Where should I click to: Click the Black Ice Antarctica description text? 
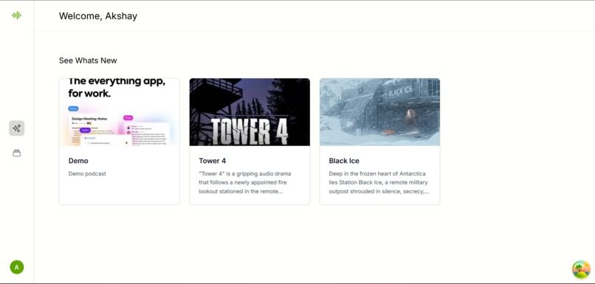[379, 182]
